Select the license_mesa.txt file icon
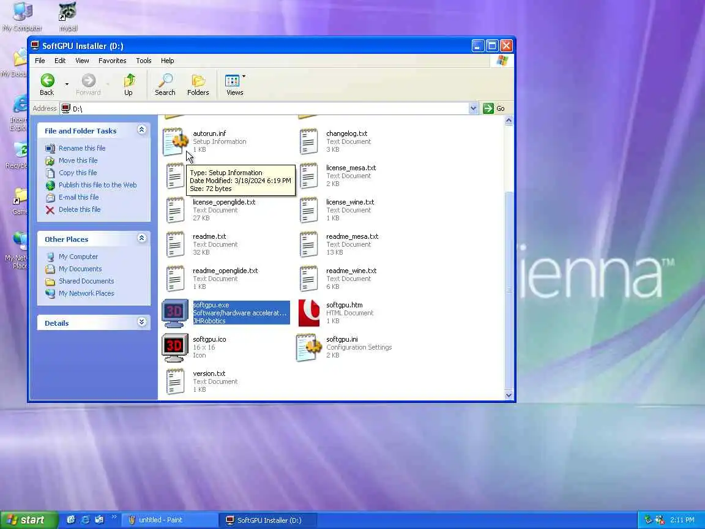 308,176
